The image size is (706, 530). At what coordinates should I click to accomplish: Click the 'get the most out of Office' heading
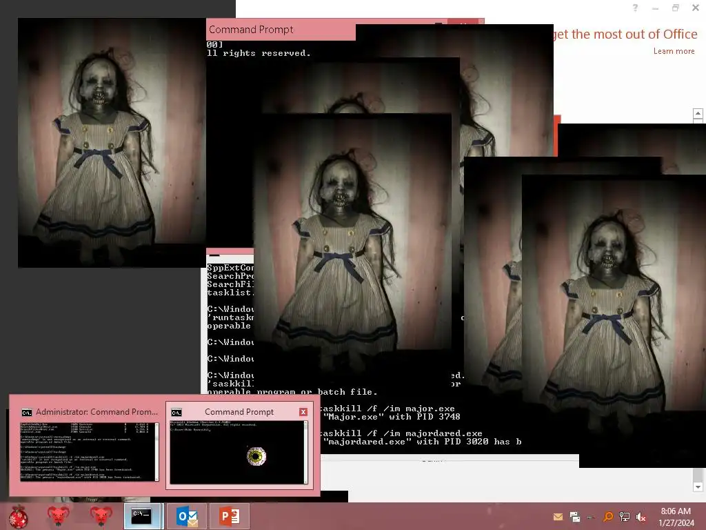pyautogui.click(x=625, y=35)
